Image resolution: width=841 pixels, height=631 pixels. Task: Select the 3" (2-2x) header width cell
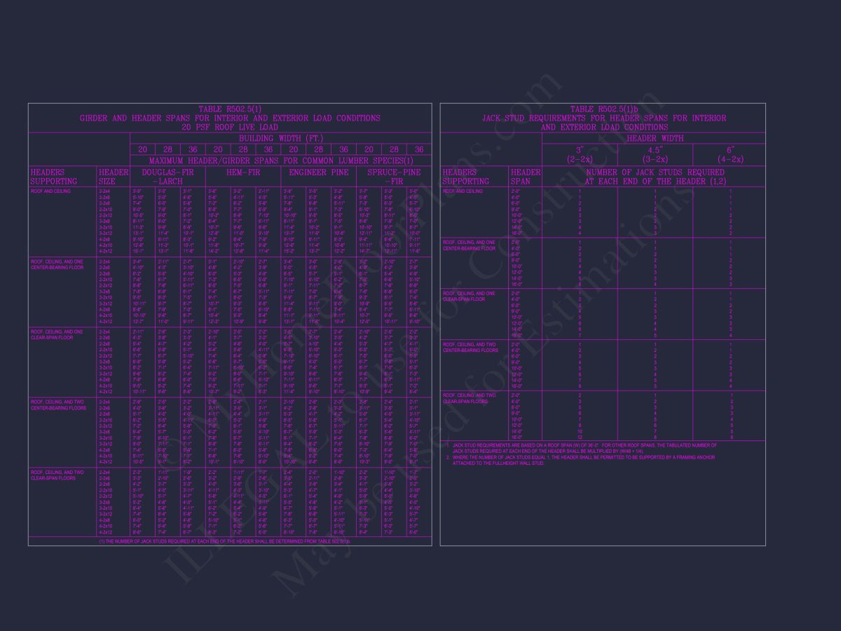pos(580,154)
